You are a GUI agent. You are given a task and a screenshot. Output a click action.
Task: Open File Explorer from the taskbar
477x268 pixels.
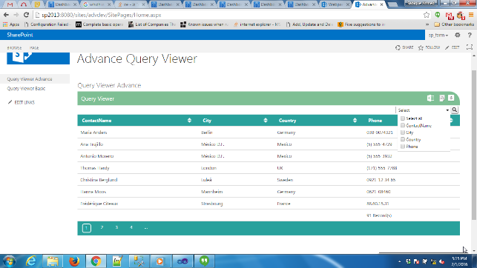(x=53, y=261)
